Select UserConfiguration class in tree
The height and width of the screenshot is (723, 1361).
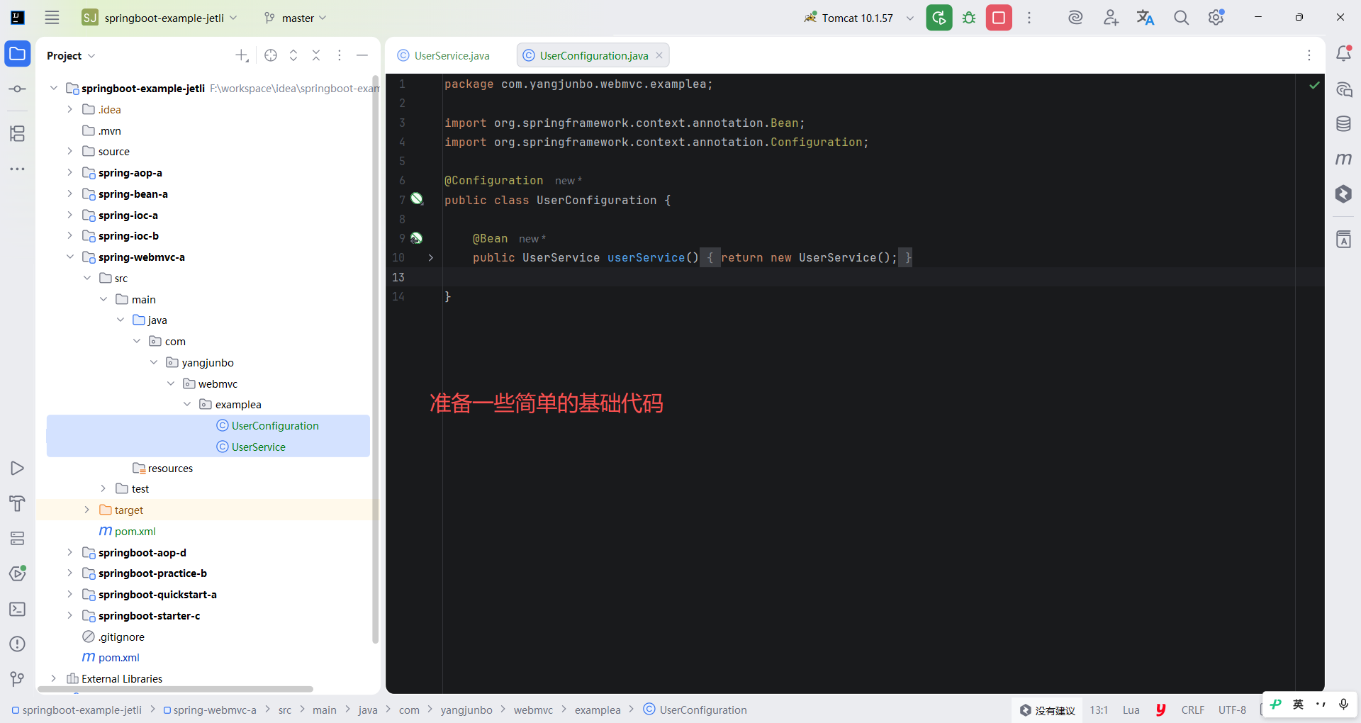tap(267, 425)
